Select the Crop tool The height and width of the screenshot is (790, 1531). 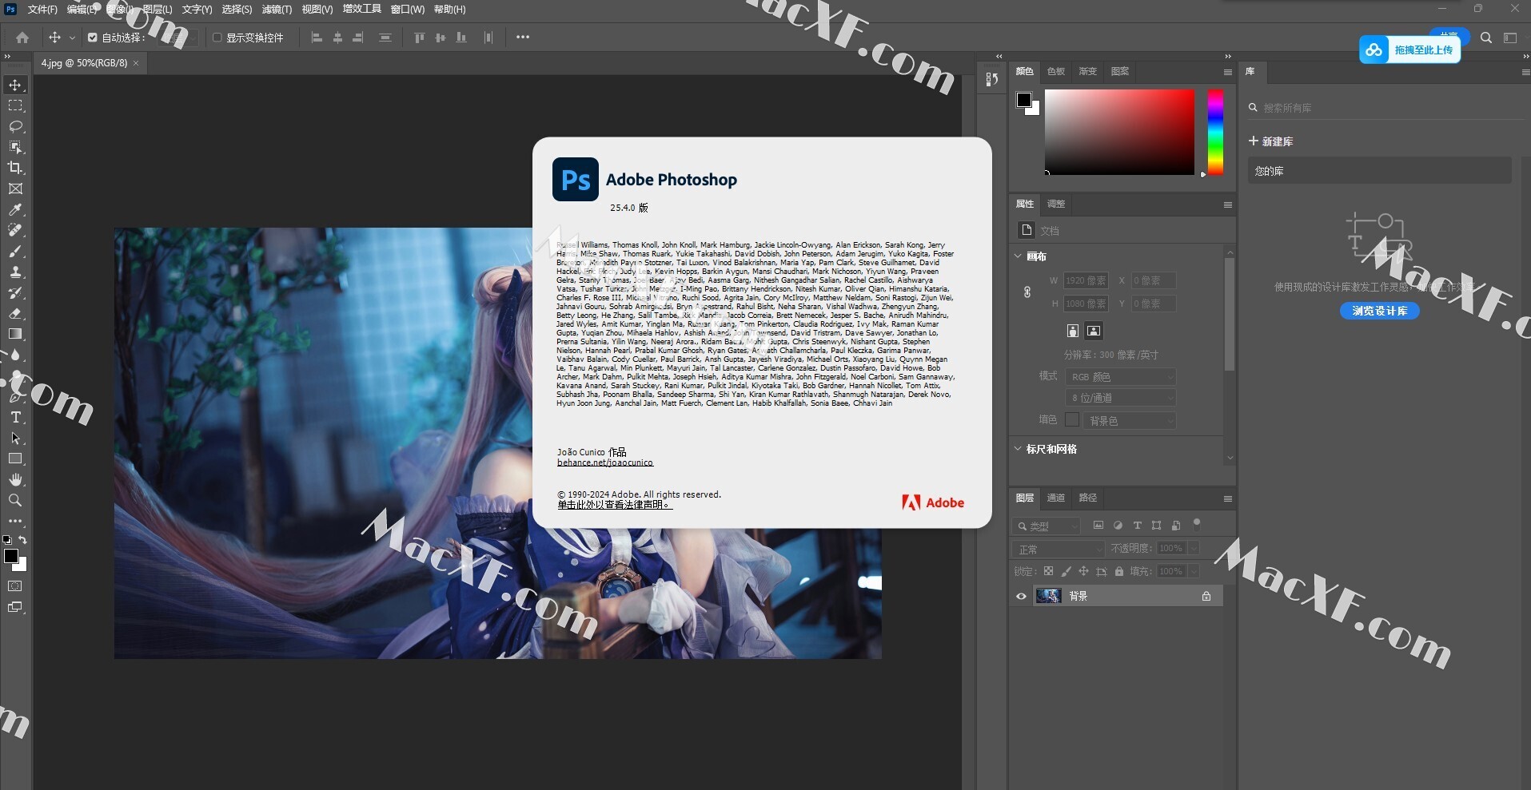tap(15, 168)
